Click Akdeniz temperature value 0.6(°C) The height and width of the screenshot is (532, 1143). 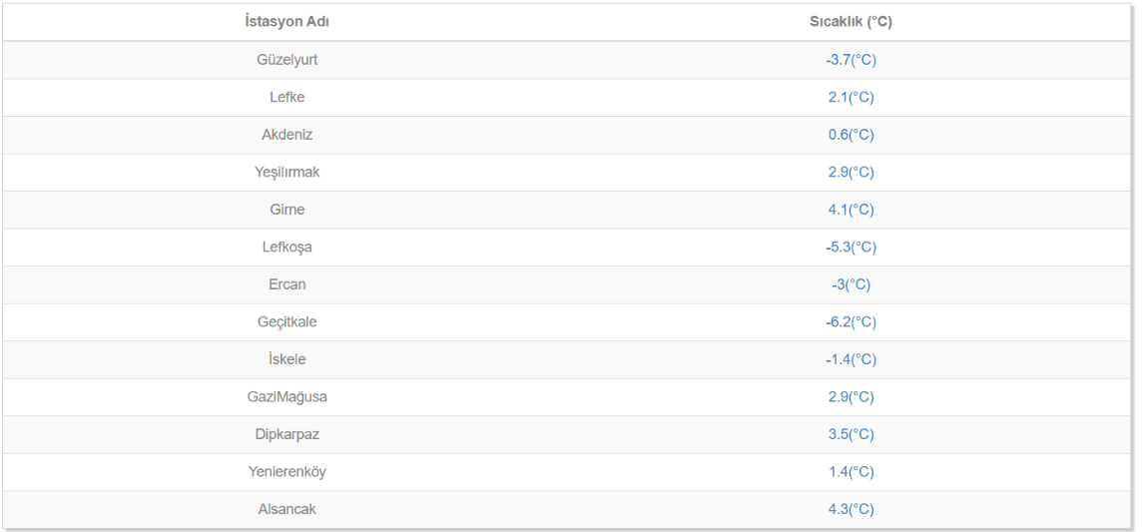coord(851,135)
